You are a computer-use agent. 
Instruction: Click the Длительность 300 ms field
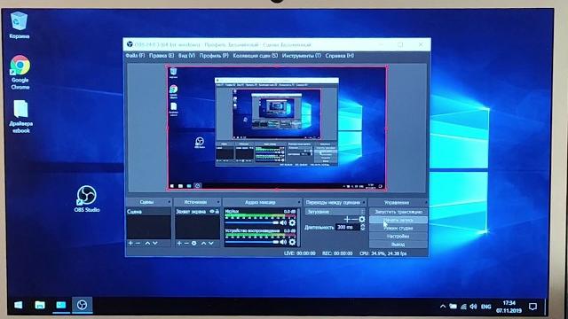tap(347, 227)
